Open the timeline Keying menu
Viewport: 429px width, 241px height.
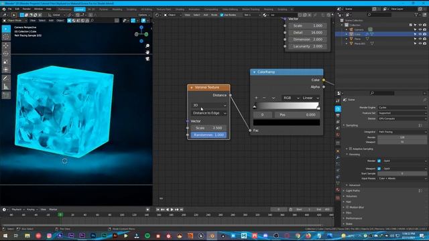click(32, 210)
